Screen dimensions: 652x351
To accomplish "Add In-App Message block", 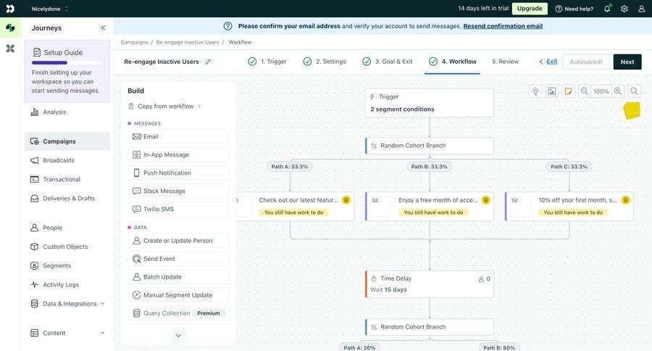I will coord(178,154).
